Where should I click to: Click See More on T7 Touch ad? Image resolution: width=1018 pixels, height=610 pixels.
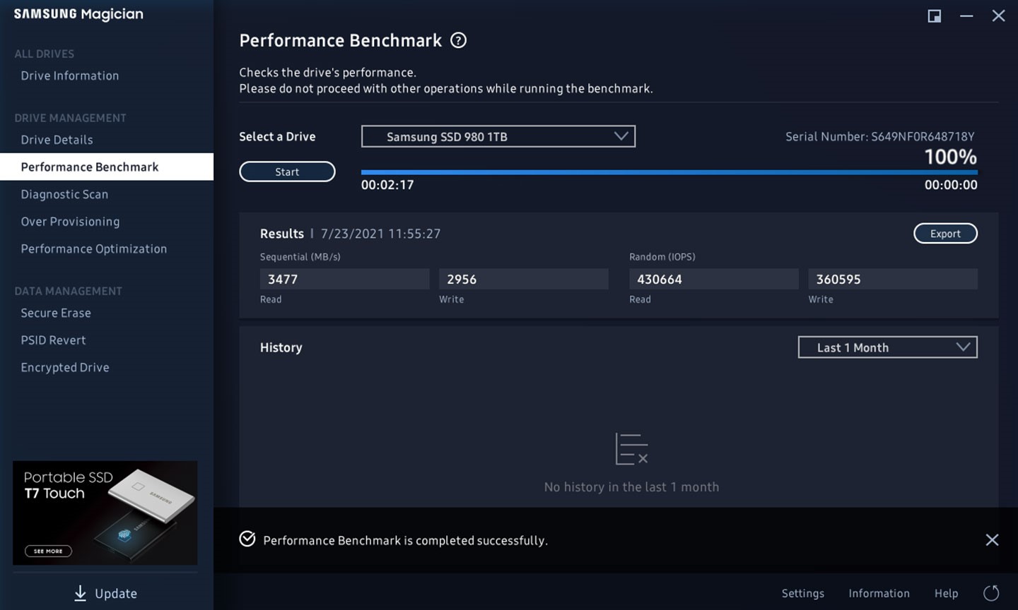(x=48, y=551)
